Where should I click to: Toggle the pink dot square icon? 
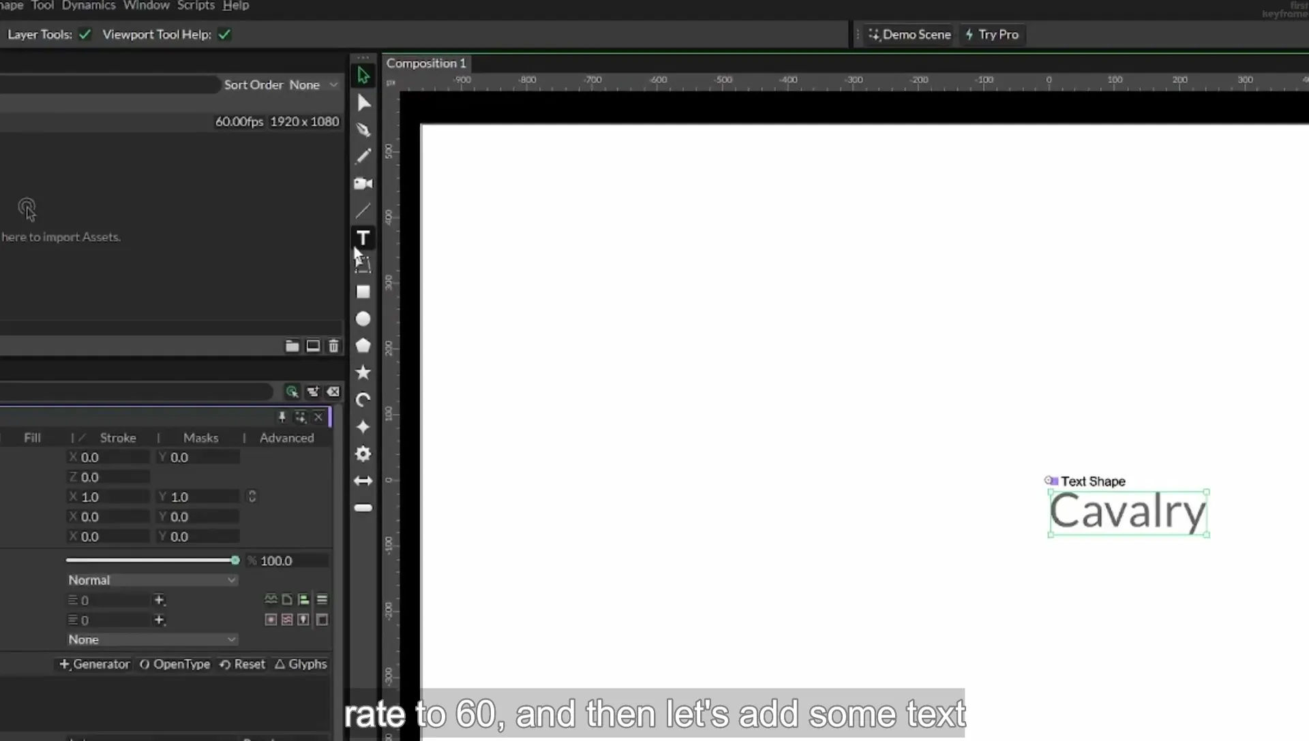tap(271, 620)
